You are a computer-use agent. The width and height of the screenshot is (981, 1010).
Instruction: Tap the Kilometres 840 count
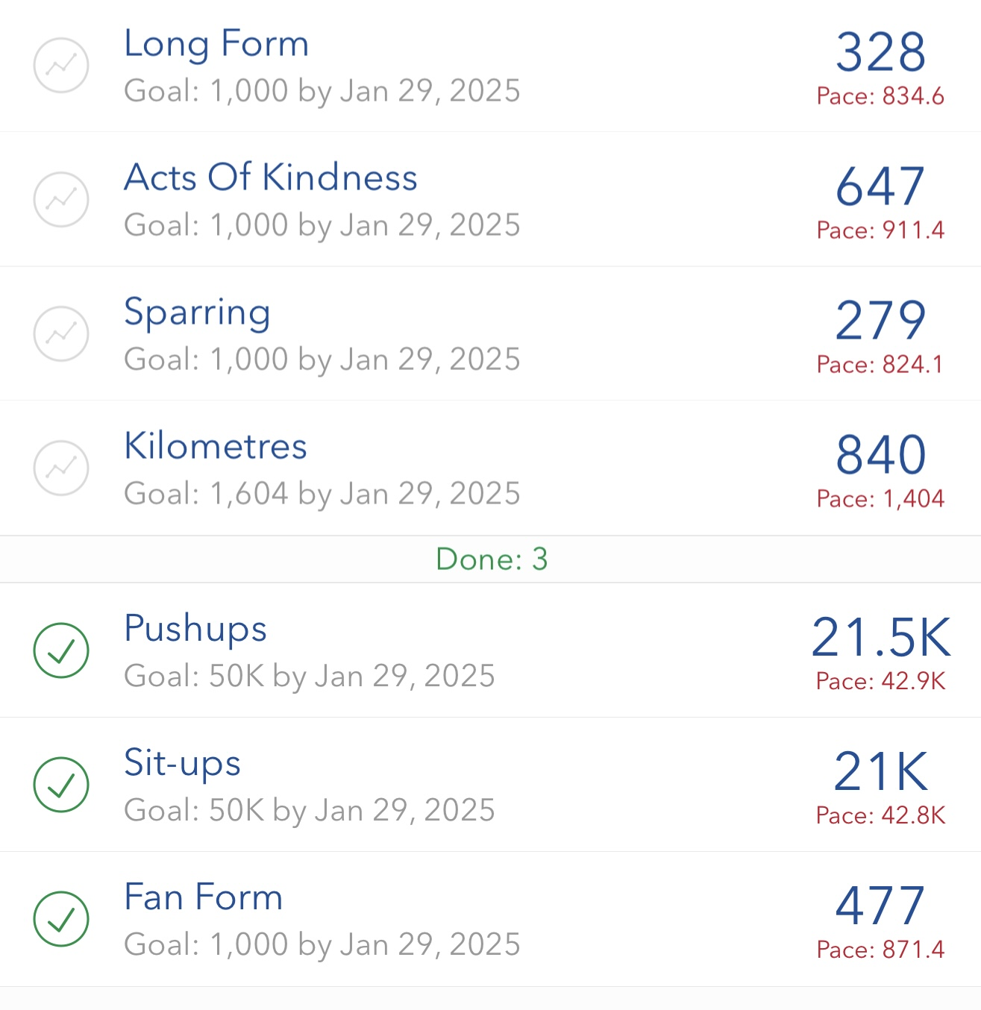pos(881,455)
